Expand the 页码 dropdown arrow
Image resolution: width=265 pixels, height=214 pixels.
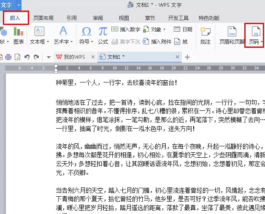[x=262, y=41]
